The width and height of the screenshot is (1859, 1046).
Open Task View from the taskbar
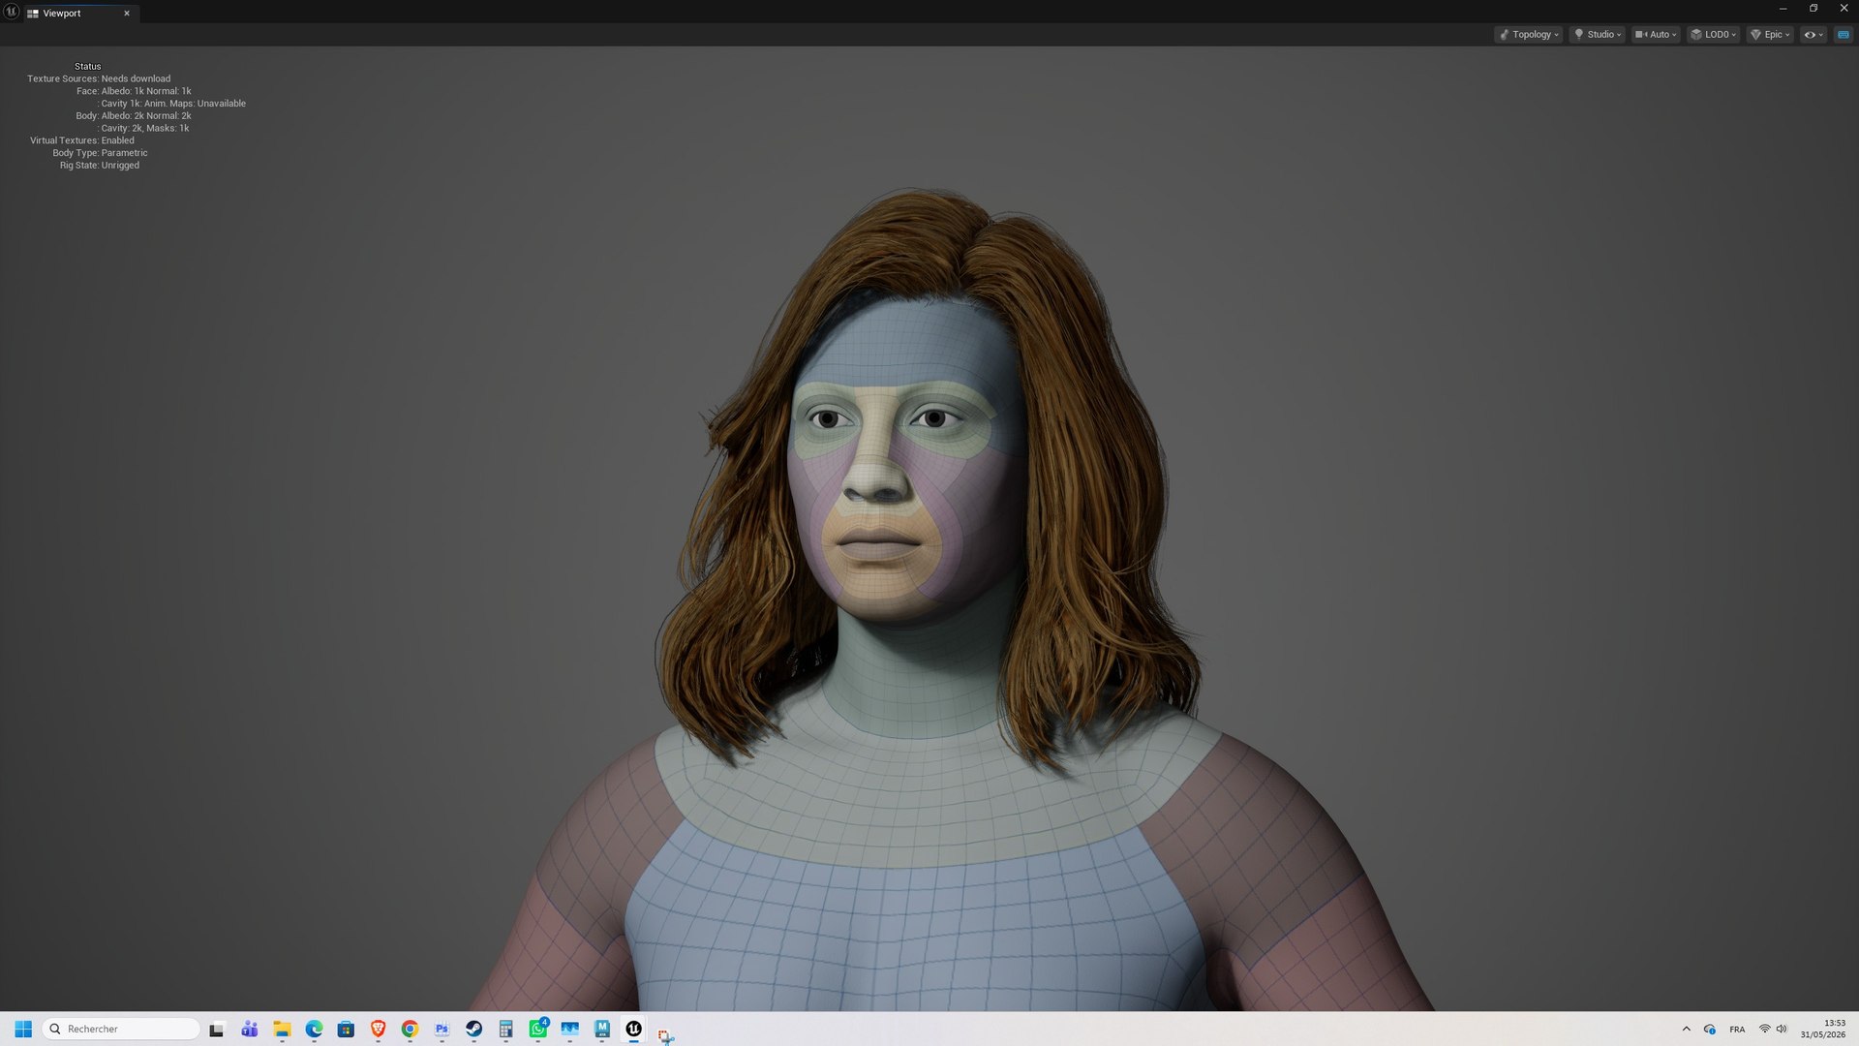click(x=217, y=1029)
